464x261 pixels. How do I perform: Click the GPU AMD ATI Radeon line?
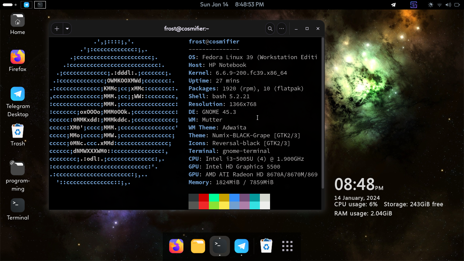[x=253, y=174]
